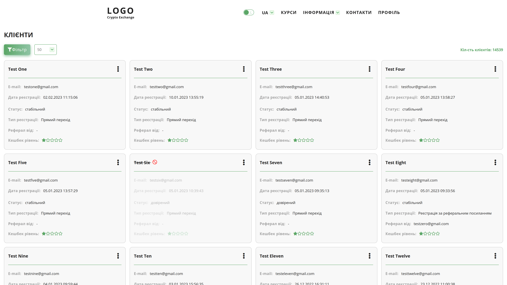Click email testthree@gmail.com
Image resolution: width=507 pixels, height=285 pixels.
(294, 87)
